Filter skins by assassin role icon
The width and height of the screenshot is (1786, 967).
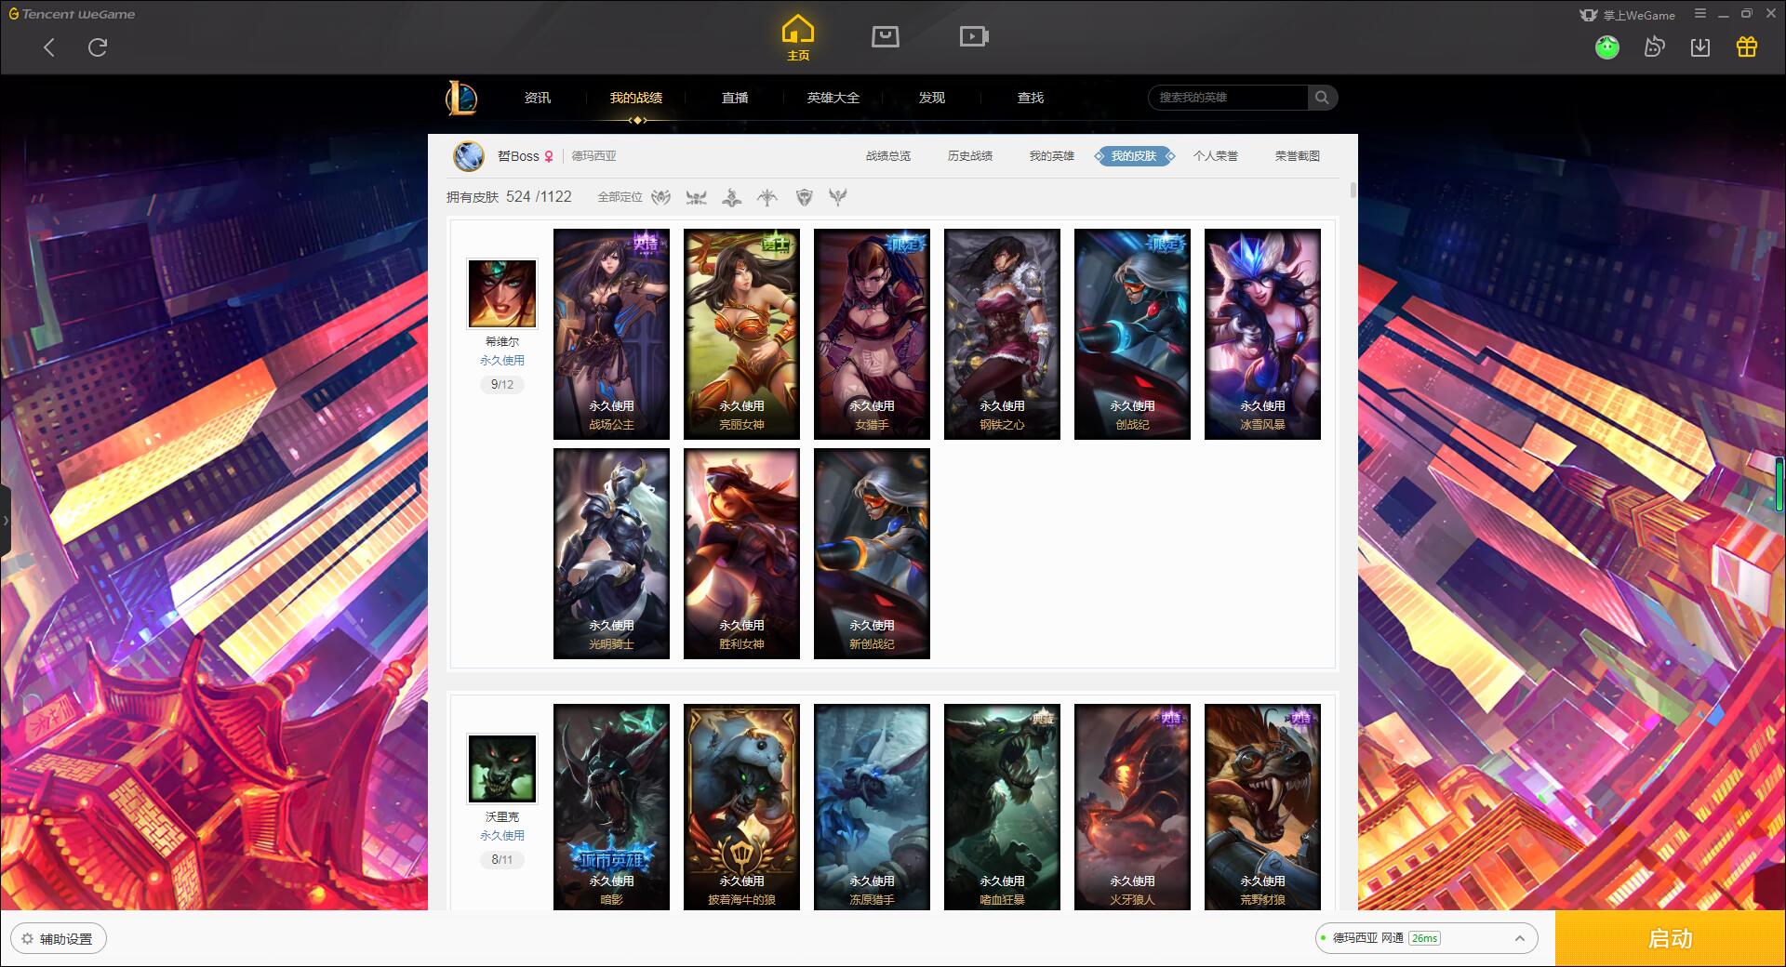[661, 197]
